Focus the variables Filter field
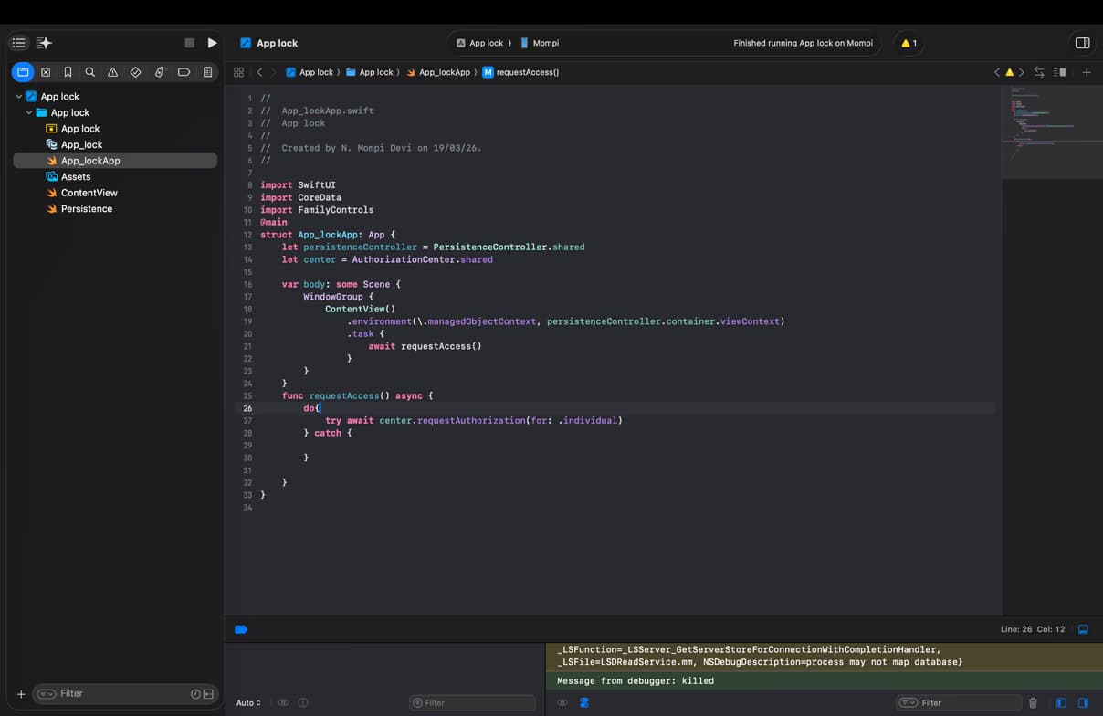 pos(472,702)
